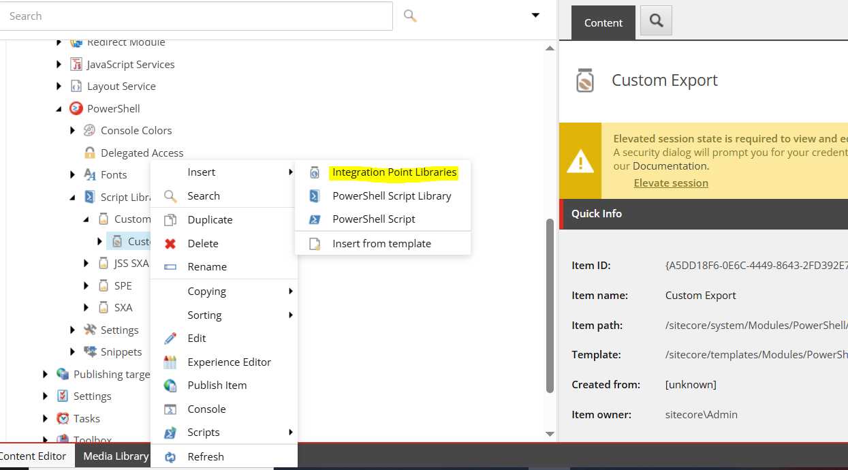Select the Tasks clock icon
848x470 pixels.
pos(63,418)
